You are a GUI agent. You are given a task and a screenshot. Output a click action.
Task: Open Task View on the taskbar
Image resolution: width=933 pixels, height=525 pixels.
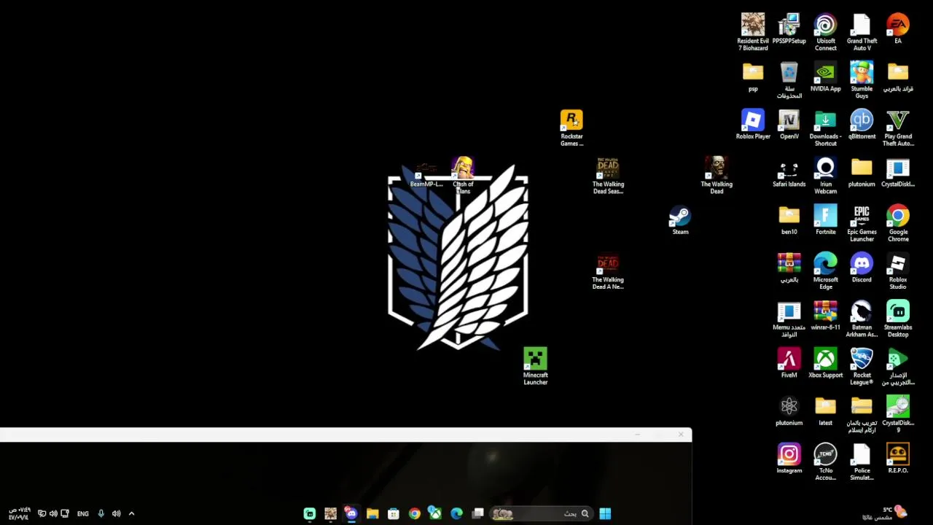(x=477, y=513)
